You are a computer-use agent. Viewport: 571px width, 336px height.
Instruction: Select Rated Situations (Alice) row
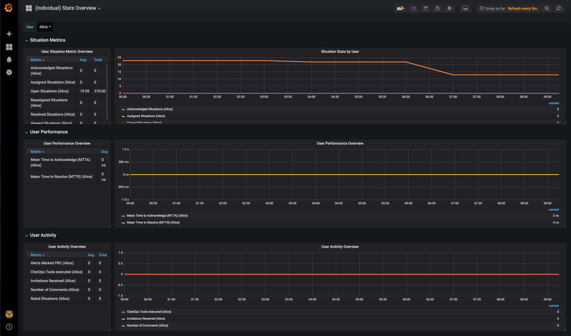[67, 298]
